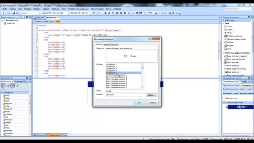Switch to Код view tab
Image resolution: width=254 pixels, height=143 pixels.
click(x=64, y=135)
